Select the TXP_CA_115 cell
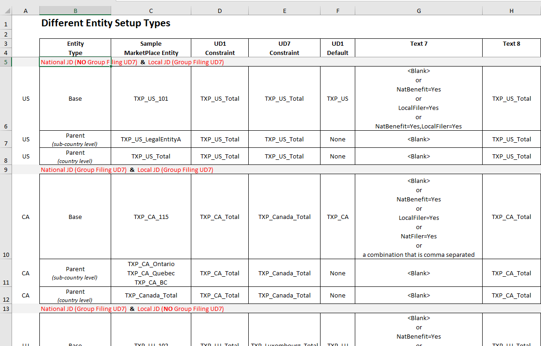Viewport: 541px width, 346px height. point(151,217)
